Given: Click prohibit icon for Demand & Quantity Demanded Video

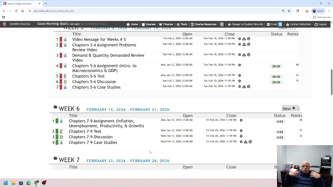Looking at the screenshot, I should [x=248, y=55].
